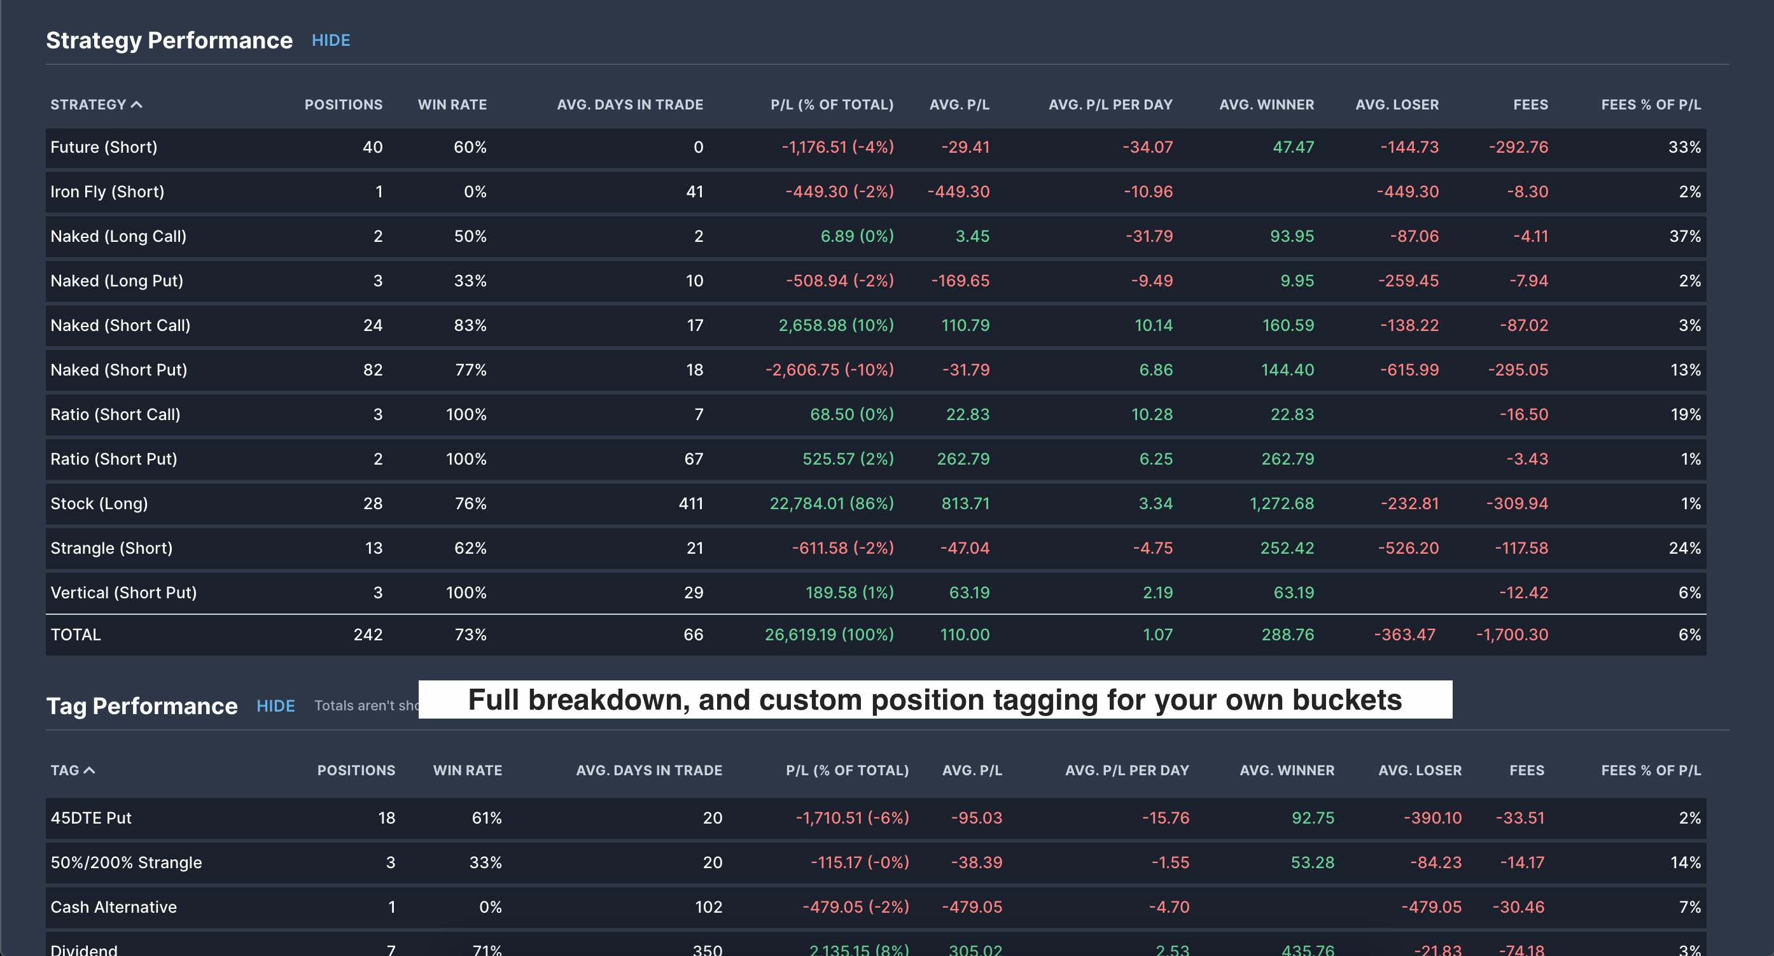This screenshot has height=956, width=1774.
Task: Select the Iron Fly (Short) row
Action: [107, 192]
